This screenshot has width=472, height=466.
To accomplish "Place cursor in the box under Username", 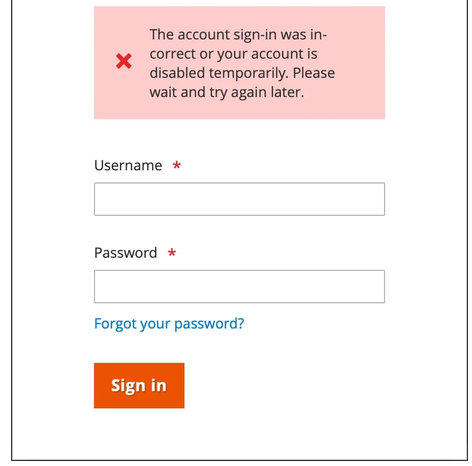I will point(240,199).
